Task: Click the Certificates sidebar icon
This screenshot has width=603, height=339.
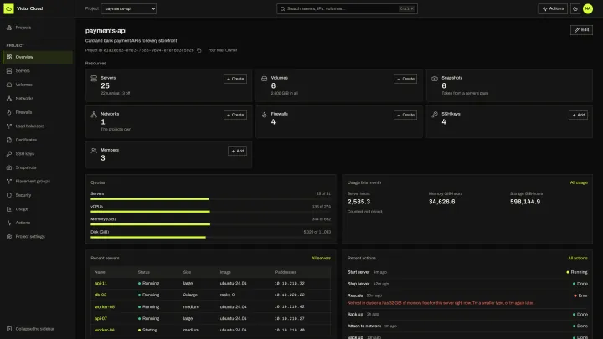Action: click(x=9, y=140)
